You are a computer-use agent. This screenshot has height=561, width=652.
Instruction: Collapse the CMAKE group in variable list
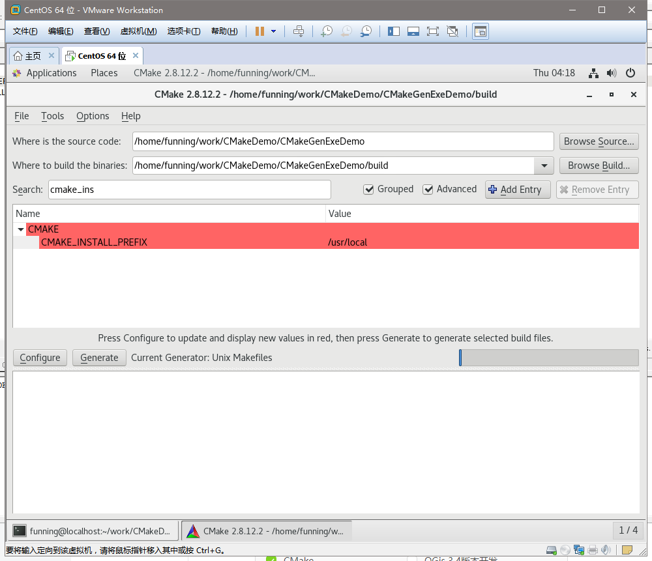pyautogui.click(x=20, y=229)
